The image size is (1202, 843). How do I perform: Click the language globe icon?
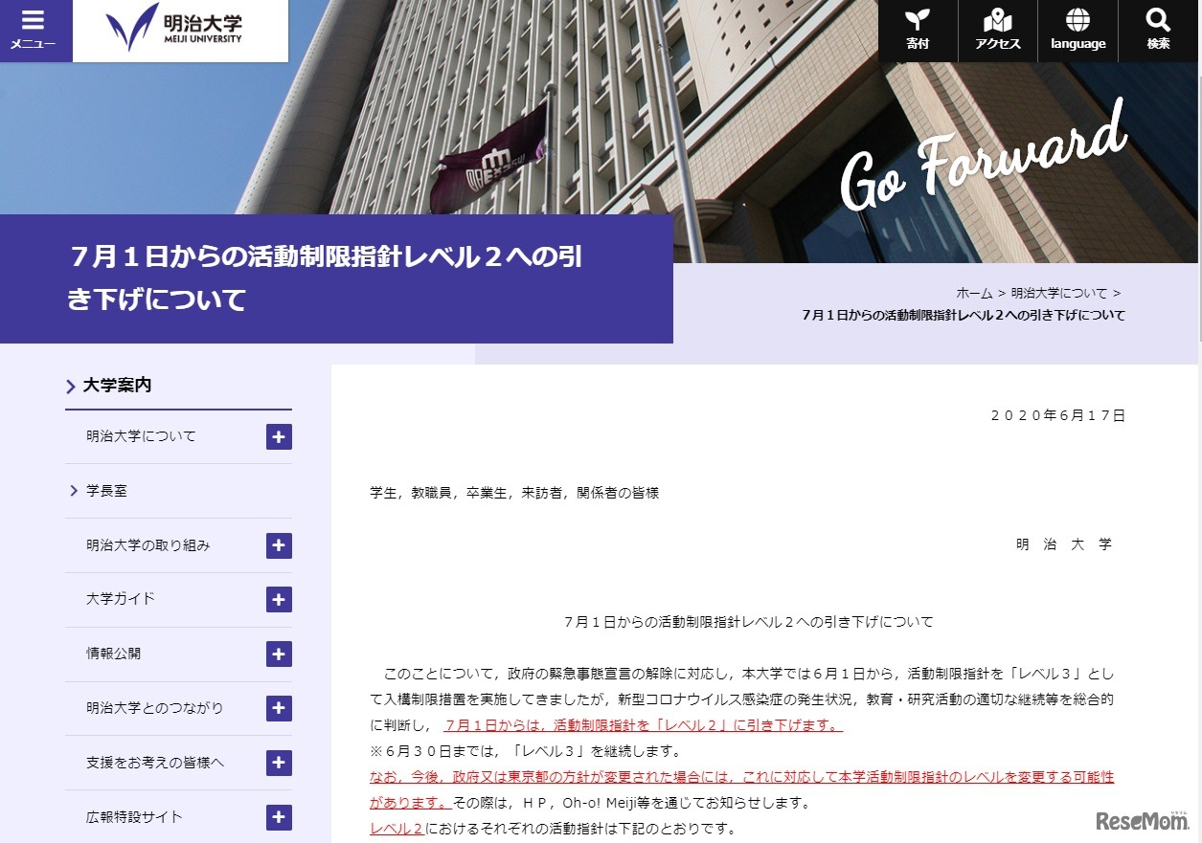coord(1077,29)
